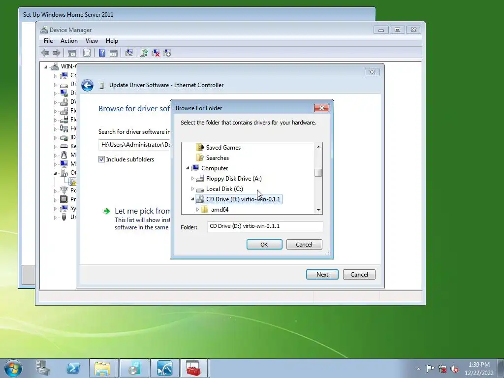Screen dimensions: 504x378
Task: Open the View menu in Device Manager
Action: pos(92,41)
